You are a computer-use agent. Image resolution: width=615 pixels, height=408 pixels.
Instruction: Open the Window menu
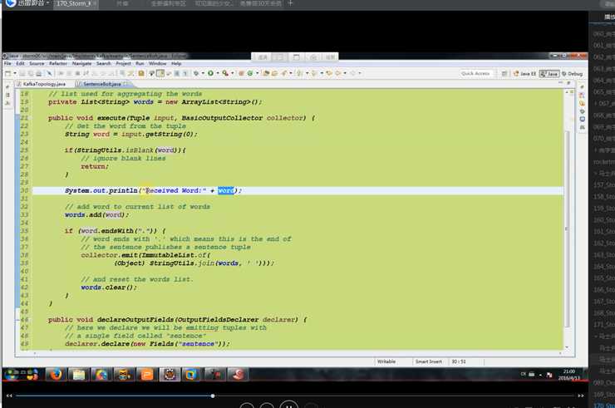(x=157, y=63)
